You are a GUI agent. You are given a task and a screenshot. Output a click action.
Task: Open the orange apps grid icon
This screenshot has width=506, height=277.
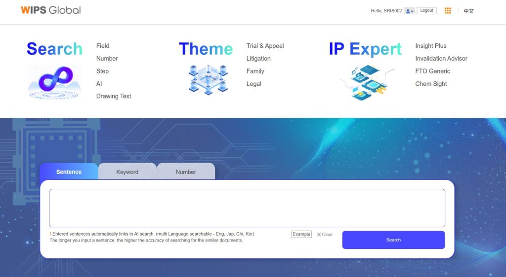(448, 10)
